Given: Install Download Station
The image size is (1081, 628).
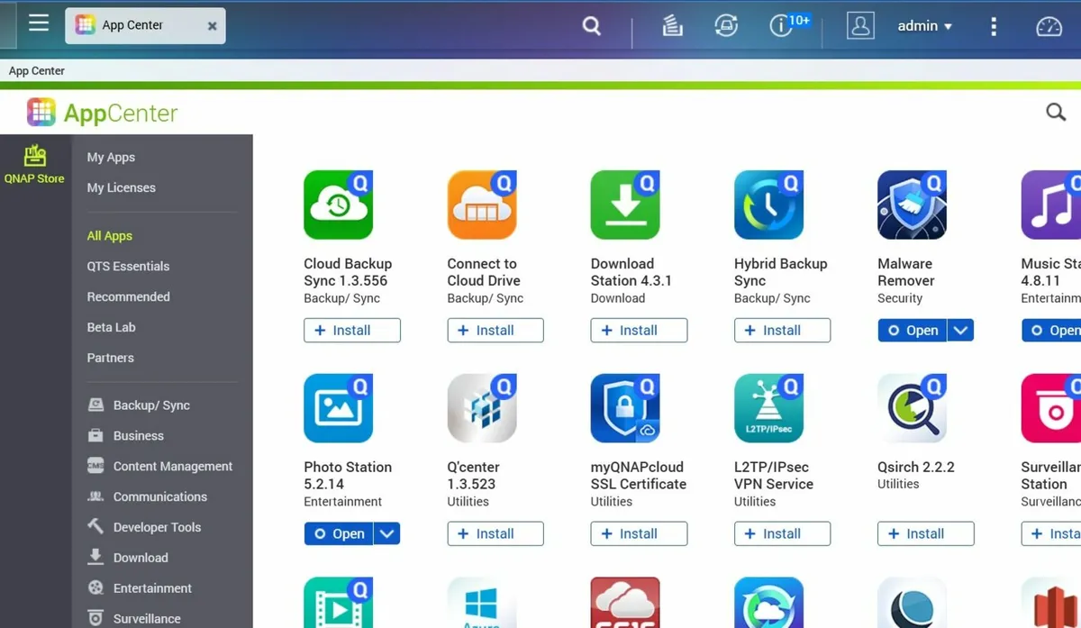Looking at the screenshot, I should coord(639,331).
